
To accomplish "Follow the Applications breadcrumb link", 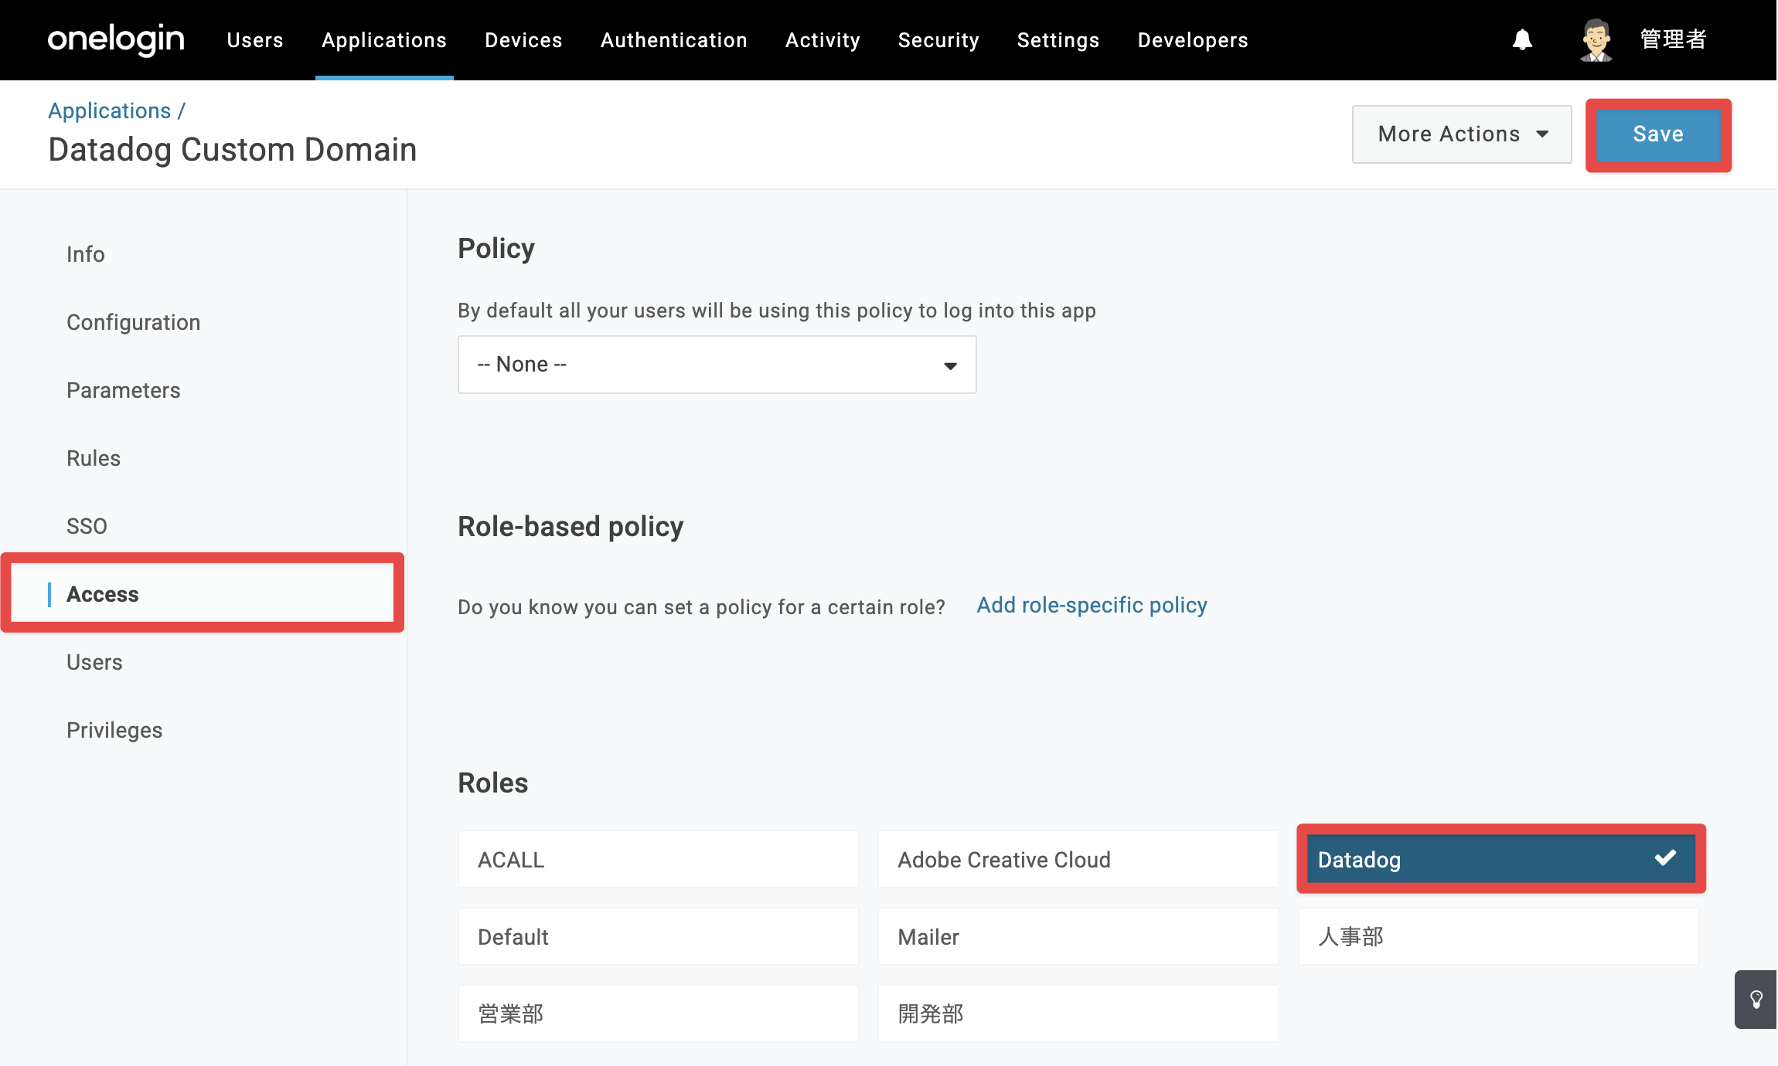I will [109, 110].
